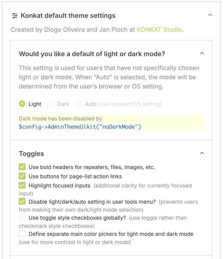
Task: Select the Dark mode radio button
Action: pos(51,104)
